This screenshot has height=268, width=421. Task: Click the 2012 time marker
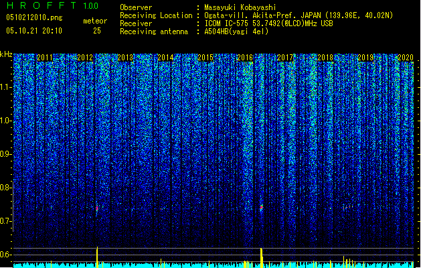click(x=85, y=58)
